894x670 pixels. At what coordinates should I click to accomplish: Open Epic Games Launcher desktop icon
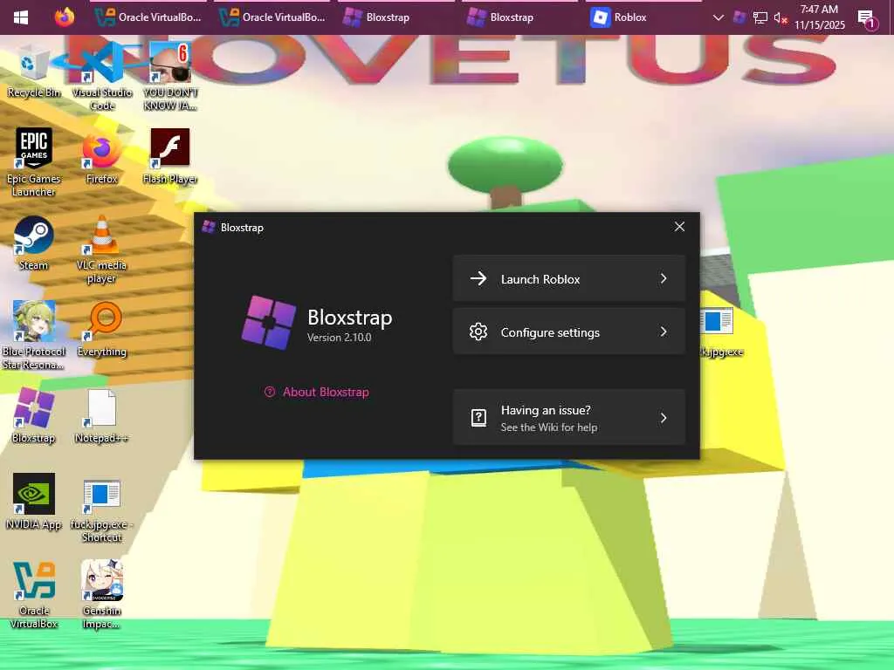34,162
